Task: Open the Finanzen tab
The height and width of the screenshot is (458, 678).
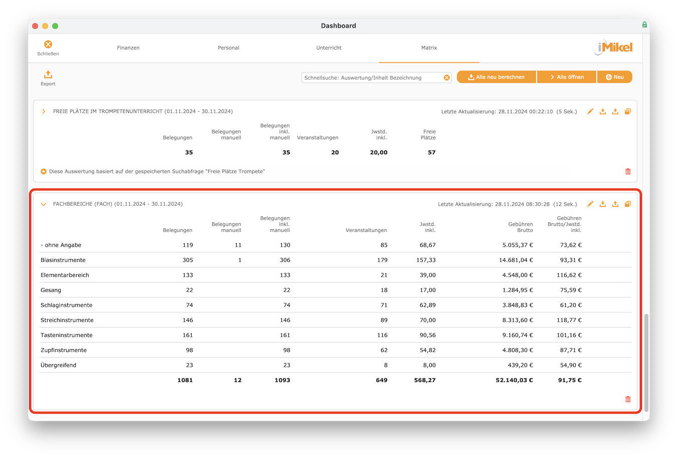Action: 128,48
